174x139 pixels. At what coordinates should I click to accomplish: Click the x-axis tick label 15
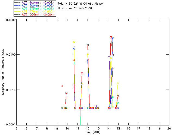pyautogui.click(x=118, y=128)
